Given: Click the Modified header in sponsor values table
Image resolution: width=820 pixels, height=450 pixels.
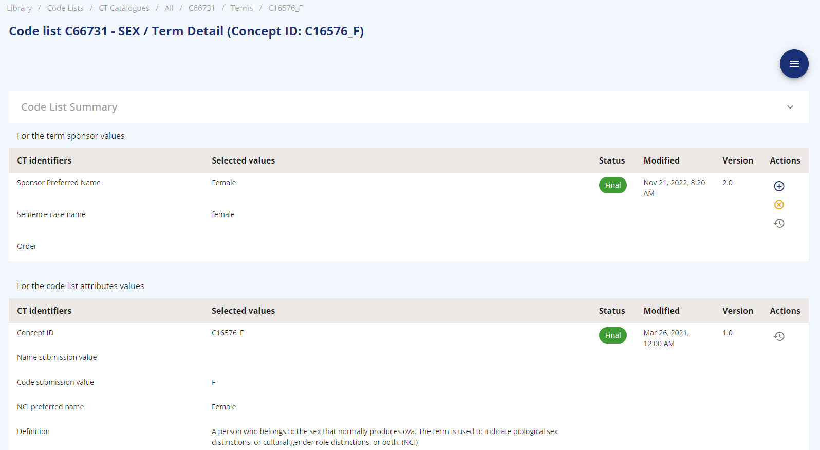Looking at the screenshot, I should (662, 160).
